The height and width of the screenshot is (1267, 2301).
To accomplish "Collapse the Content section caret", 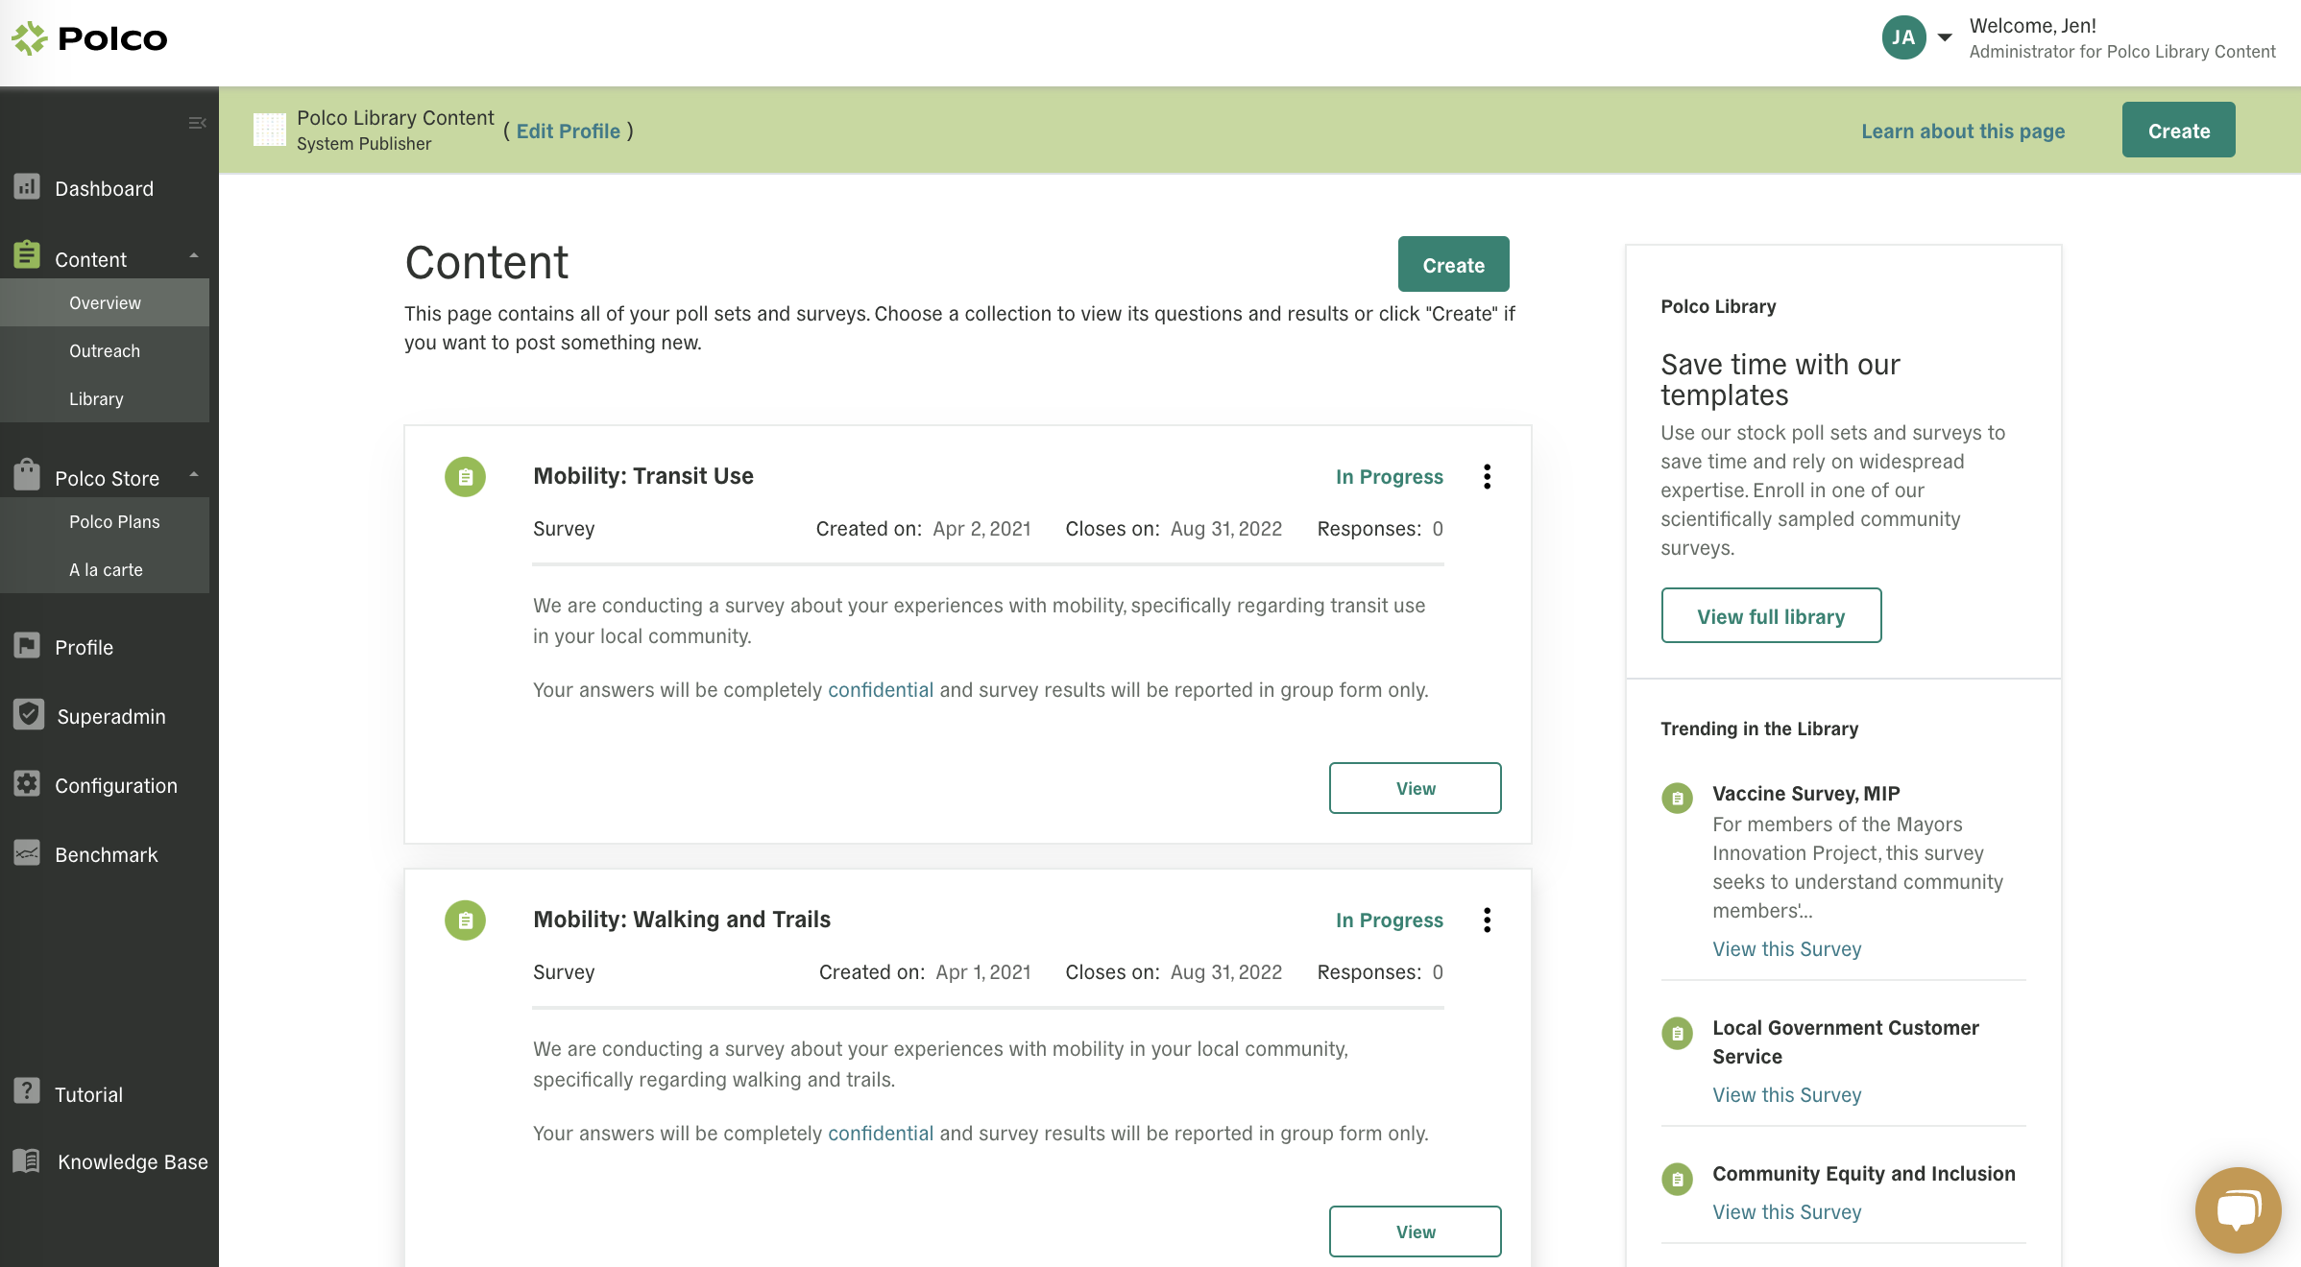I will point(194,256).
